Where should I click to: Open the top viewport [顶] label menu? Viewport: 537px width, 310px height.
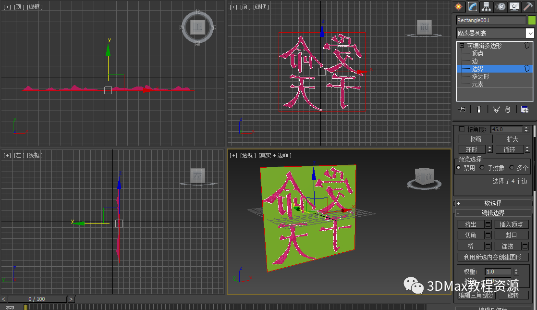pos(18,7)
